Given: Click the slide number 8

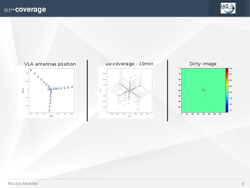Looking at the screenshot, I should tap(243, 184).
